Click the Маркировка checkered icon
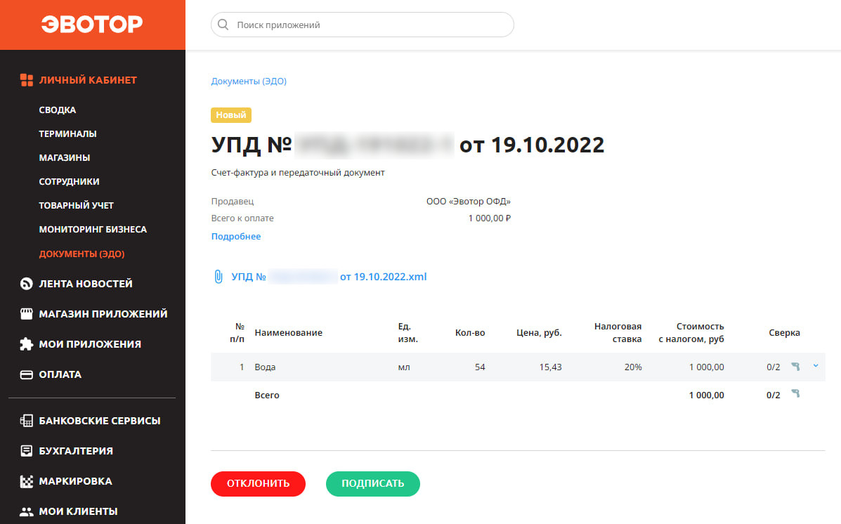The width and height of the screenshot is (841, 524). pyautogui.click(x=26, y=481)
